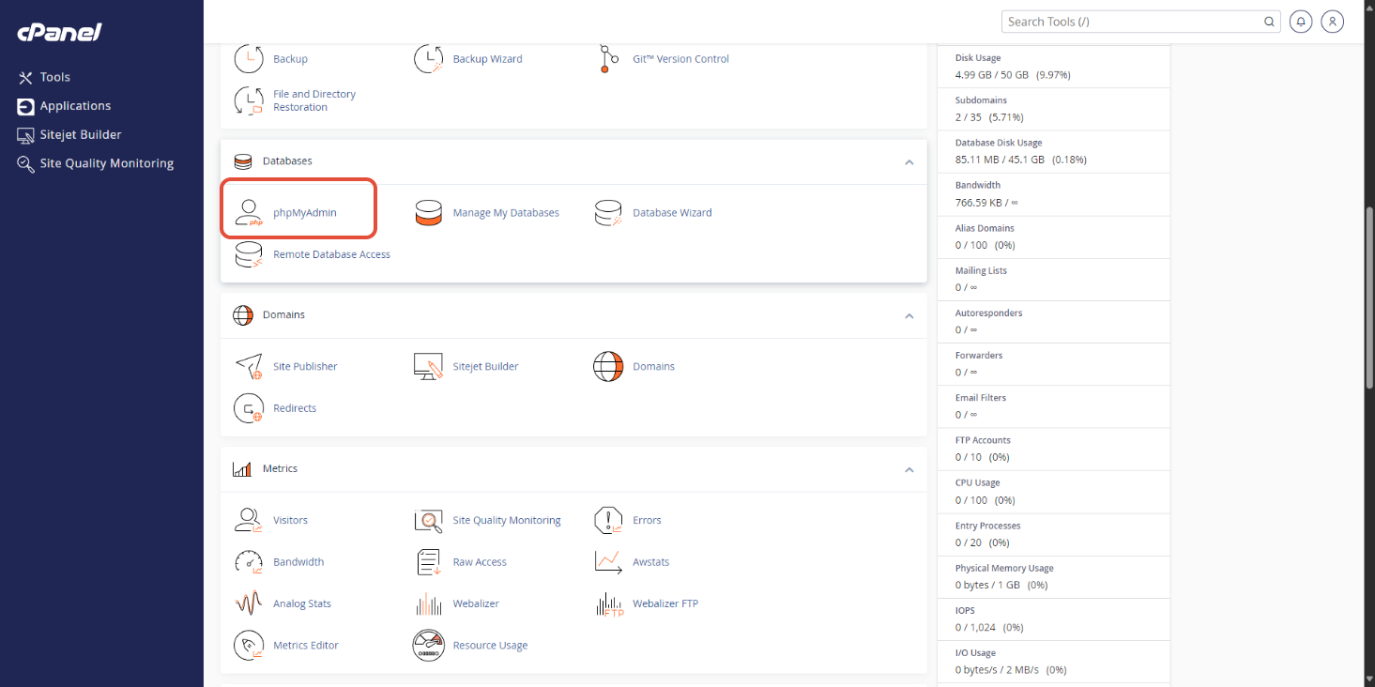Click the Entry Processes statistic label
Screen dimensions: 1375x687
click(987, 526)
